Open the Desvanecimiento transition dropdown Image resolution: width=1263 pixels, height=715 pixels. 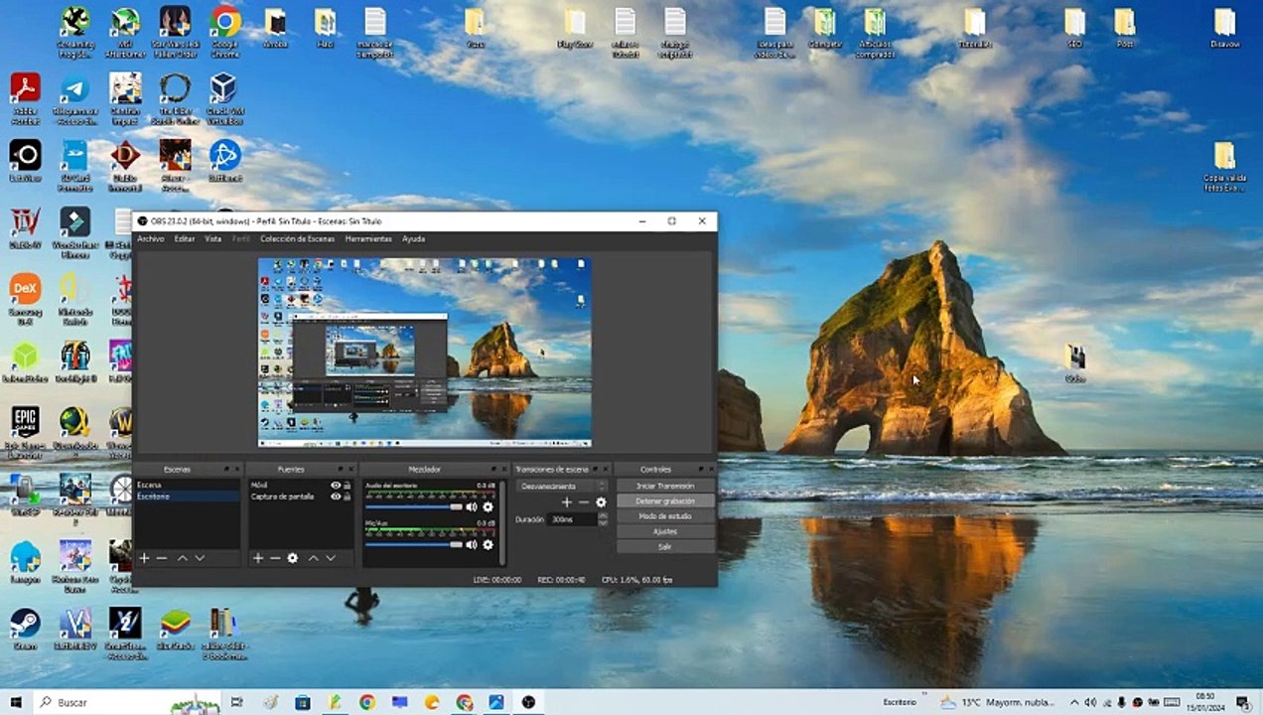pyautogui.click(x=561, y=487)
